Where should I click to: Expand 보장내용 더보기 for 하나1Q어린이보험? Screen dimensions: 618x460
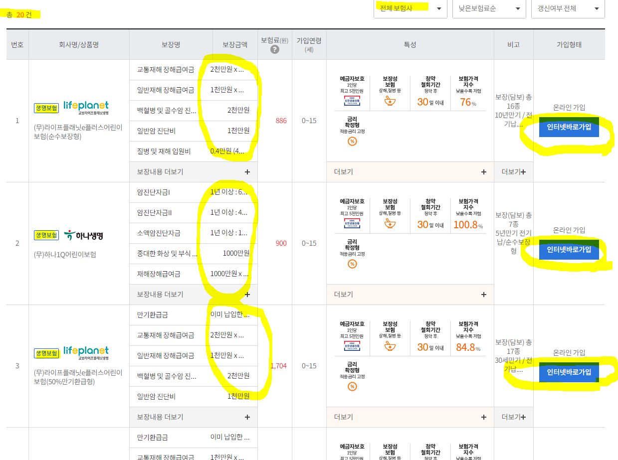(x=194, y=294)
